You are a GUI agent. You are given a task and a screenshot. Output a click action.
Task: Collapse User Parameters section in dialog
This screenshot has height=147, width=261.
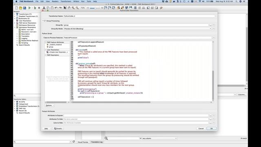[x=46, y=50]
